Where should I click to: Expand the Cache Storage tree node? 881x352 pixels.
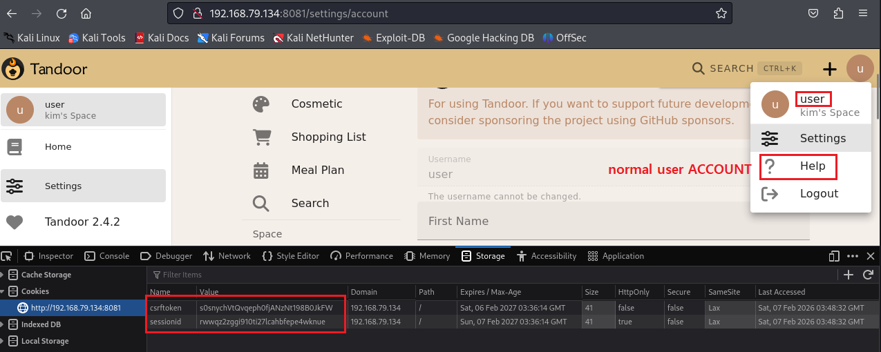(x=3, y=275)
